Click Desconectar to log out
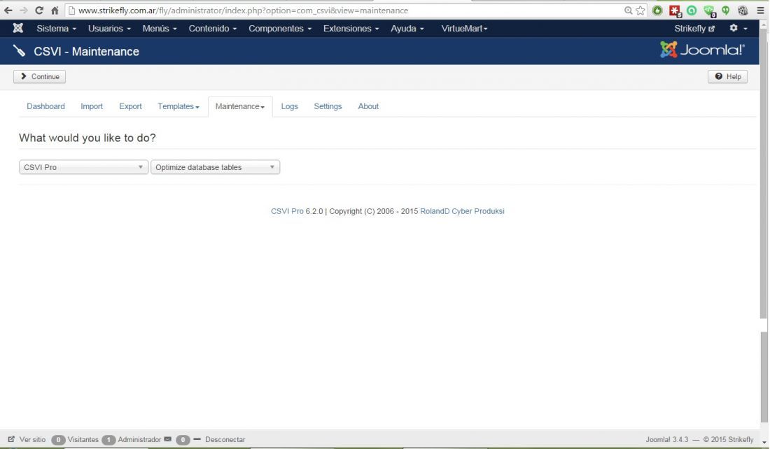The width and height of the screenshot is (770, 449). click(225, 439)
